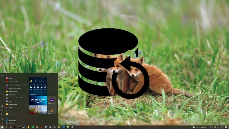Expand the Battle.net folder
The image size is (229, 129).
(16, 114)
